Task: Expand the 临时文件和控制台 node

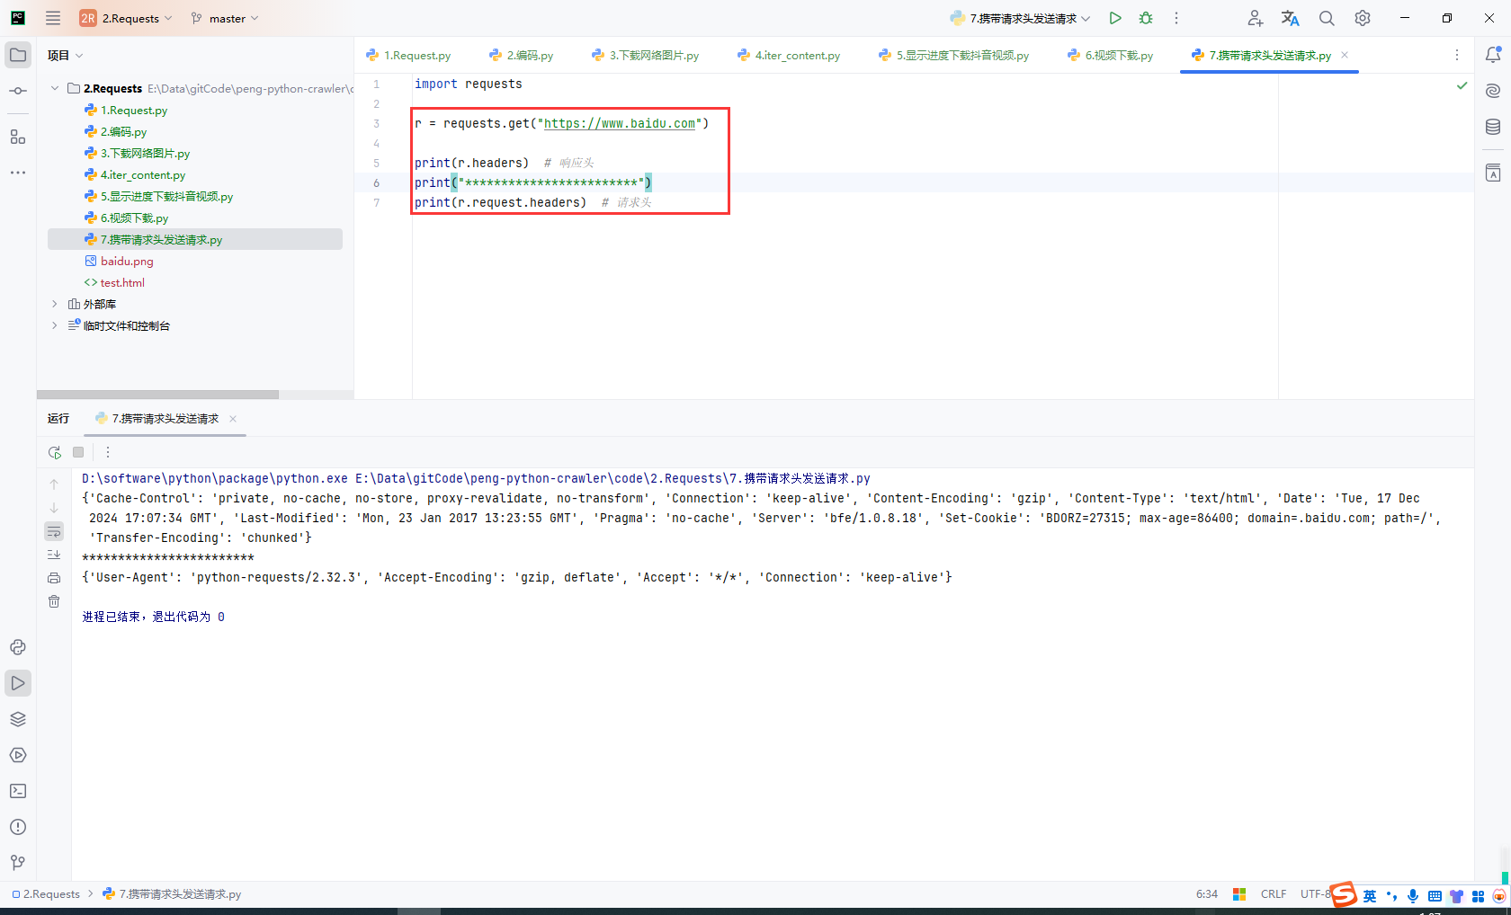Action: coord(55,325)
